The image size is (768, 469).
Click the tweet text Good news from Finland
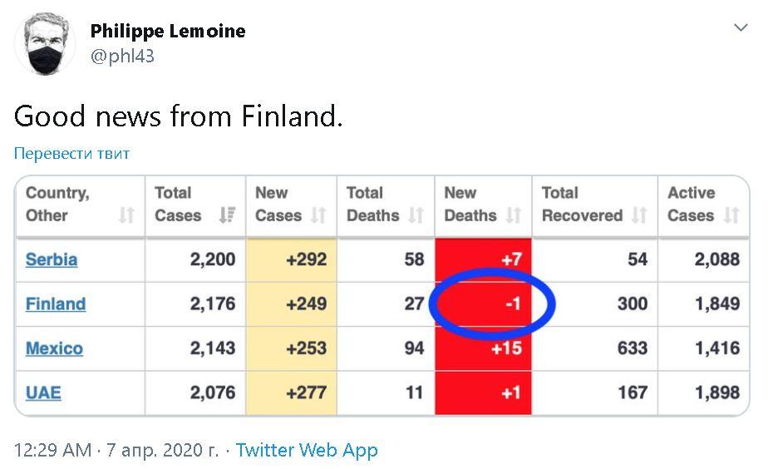[178, 116]
